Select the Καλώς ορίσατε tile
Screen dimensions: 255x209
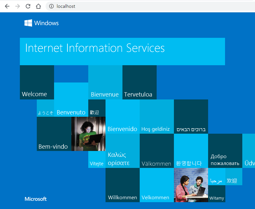pyautogui.click(x=123, y=151)
